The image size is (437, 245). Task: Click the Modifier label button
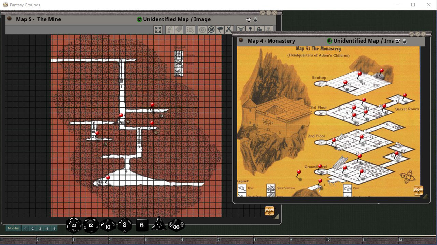[14, 228]
